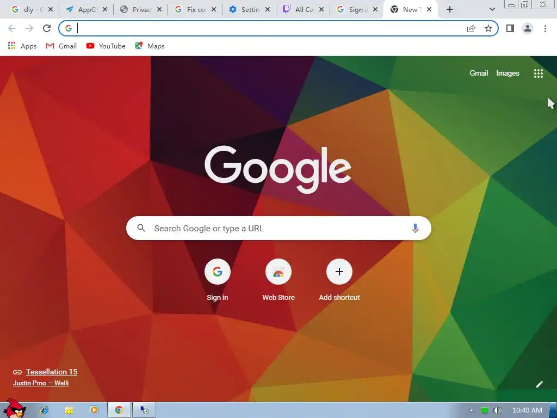Close the Sign in tab
Image resolution: width=557 pixels, height=418 pixels.
(375, 10)
